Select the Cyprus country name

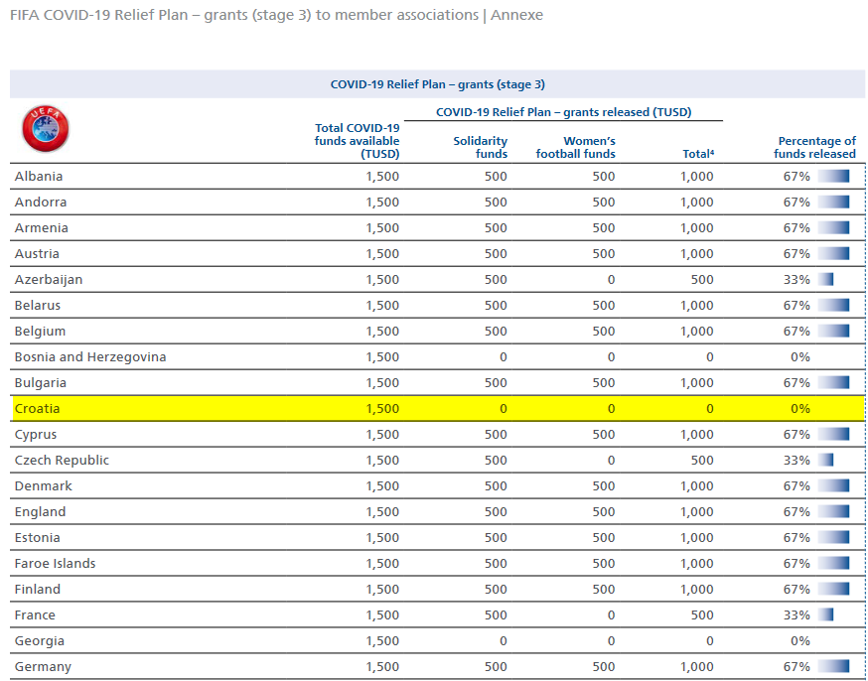click(36, 435)
